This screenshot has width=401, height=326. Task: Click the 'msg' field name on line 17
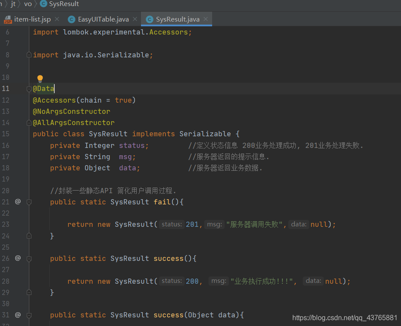[125, 157]
